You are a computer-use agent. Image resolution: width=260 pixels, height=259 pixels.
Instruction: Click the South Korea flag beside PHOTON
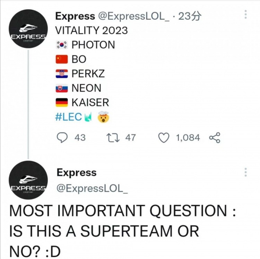pyautogui.click(x=62, y=45)
